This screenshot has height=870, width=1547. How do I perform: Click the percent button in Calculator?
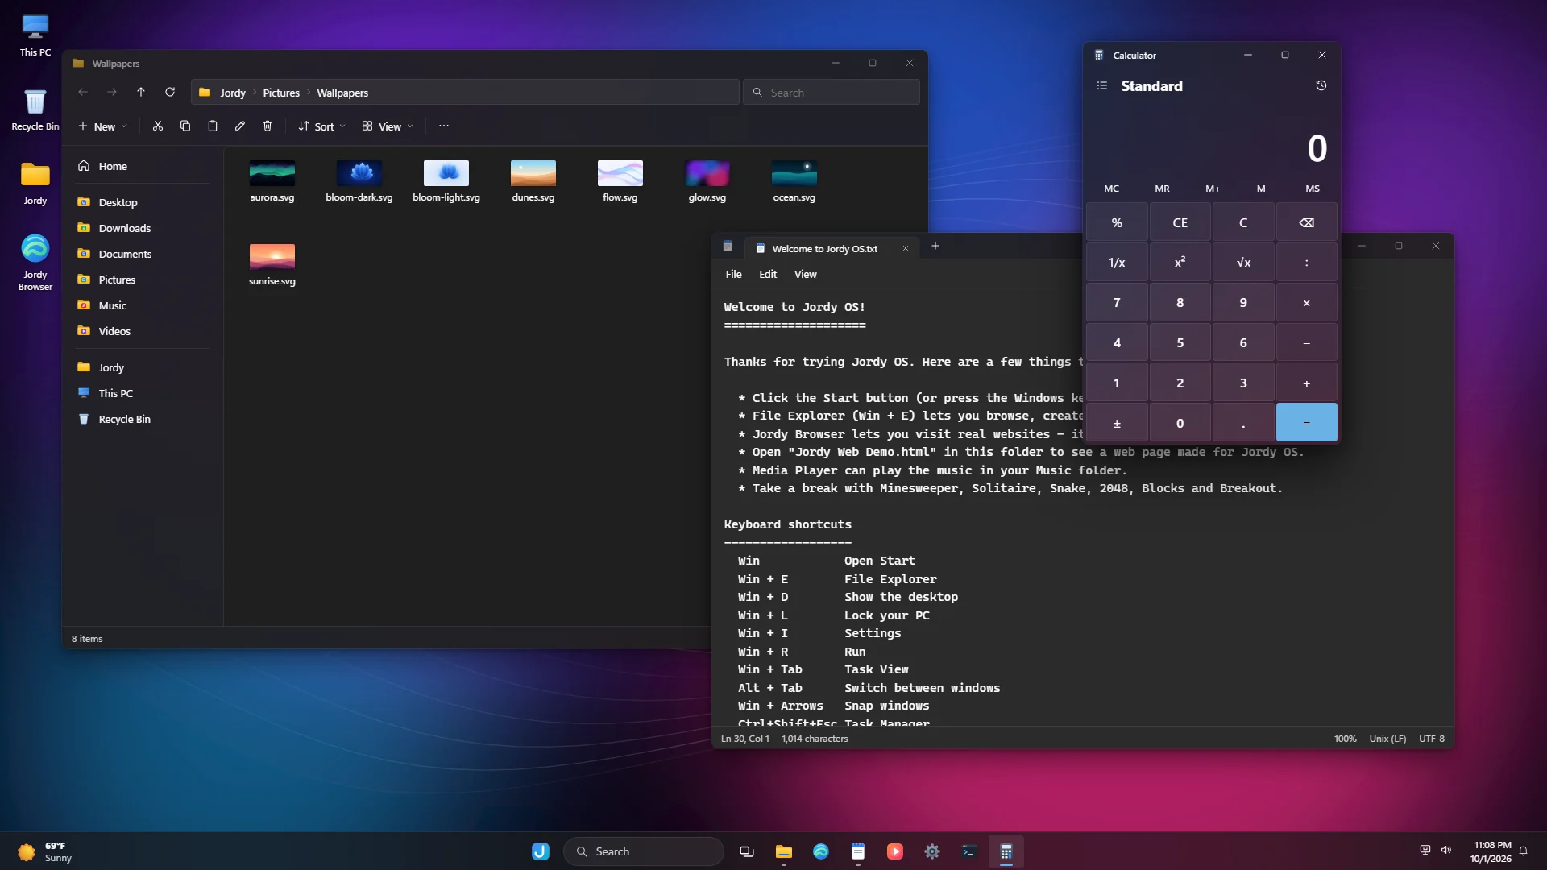tap(1117, 222)
